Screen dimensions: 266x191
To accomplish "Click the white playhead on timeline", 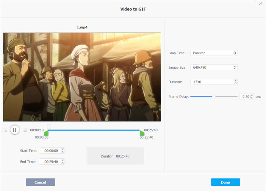I will point(49,127).
